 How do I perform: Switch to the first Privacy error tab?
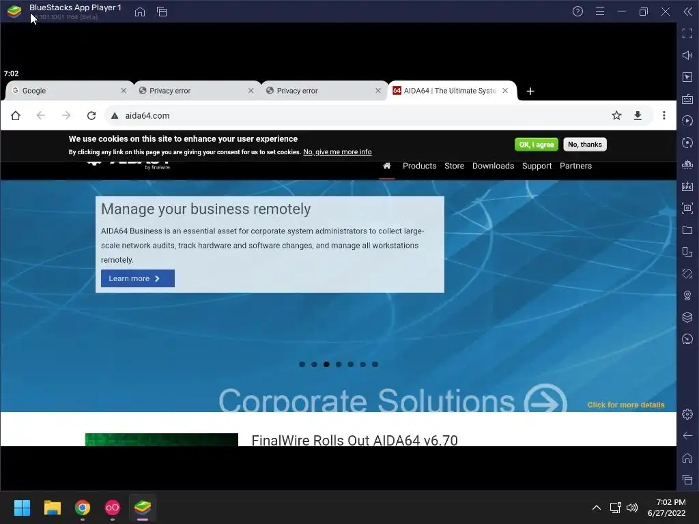click(196, 91)
